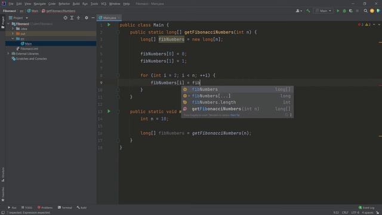Screen dimensions: 382x215
Task: Choose fibNumbers long[] completion suggestion
Action: tap(237, 90)
